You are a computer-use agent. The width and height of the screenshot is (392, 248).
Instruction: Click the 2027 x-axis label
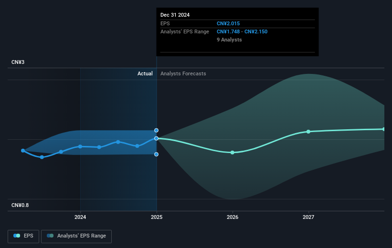(308, 217)
